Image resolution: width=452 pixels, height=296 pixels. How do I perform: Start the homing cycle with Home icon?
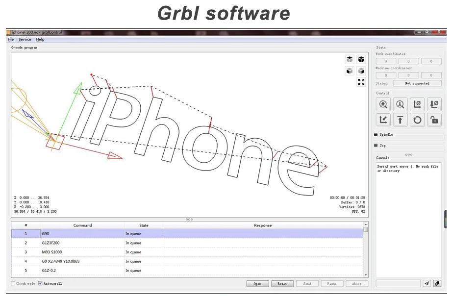click(383, 104)
